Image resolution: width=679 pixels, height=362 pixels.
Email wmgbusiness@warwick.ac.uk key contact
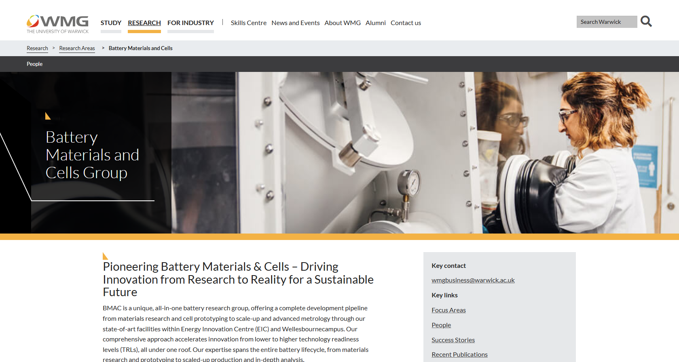(473, 280)
